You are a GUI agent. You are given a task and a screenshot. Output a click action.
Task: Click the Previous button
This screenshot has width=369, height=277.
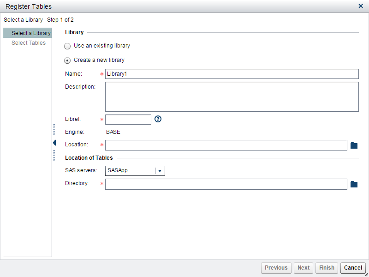(x=276, y=268)
